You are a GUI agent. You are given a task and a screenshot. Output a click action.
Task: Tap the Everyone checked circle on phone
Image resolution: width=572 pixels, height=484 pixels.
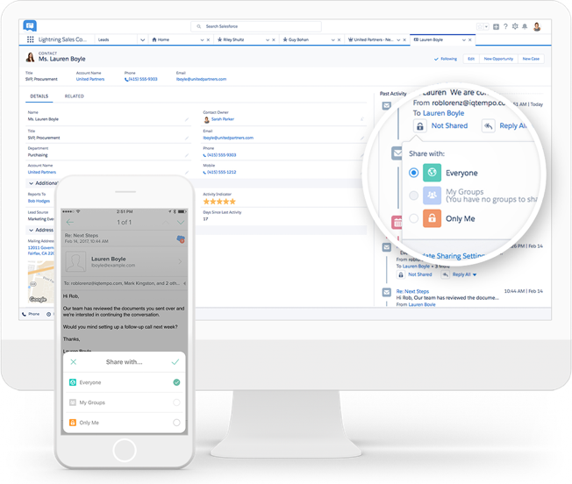point(176,382)
